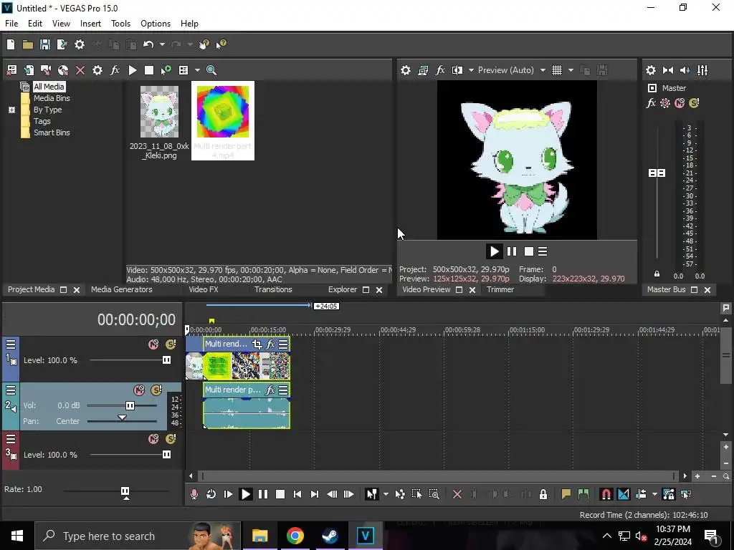Switch to the Trimmer tab
The image size is (734, 550).
(x=500, y=289)
